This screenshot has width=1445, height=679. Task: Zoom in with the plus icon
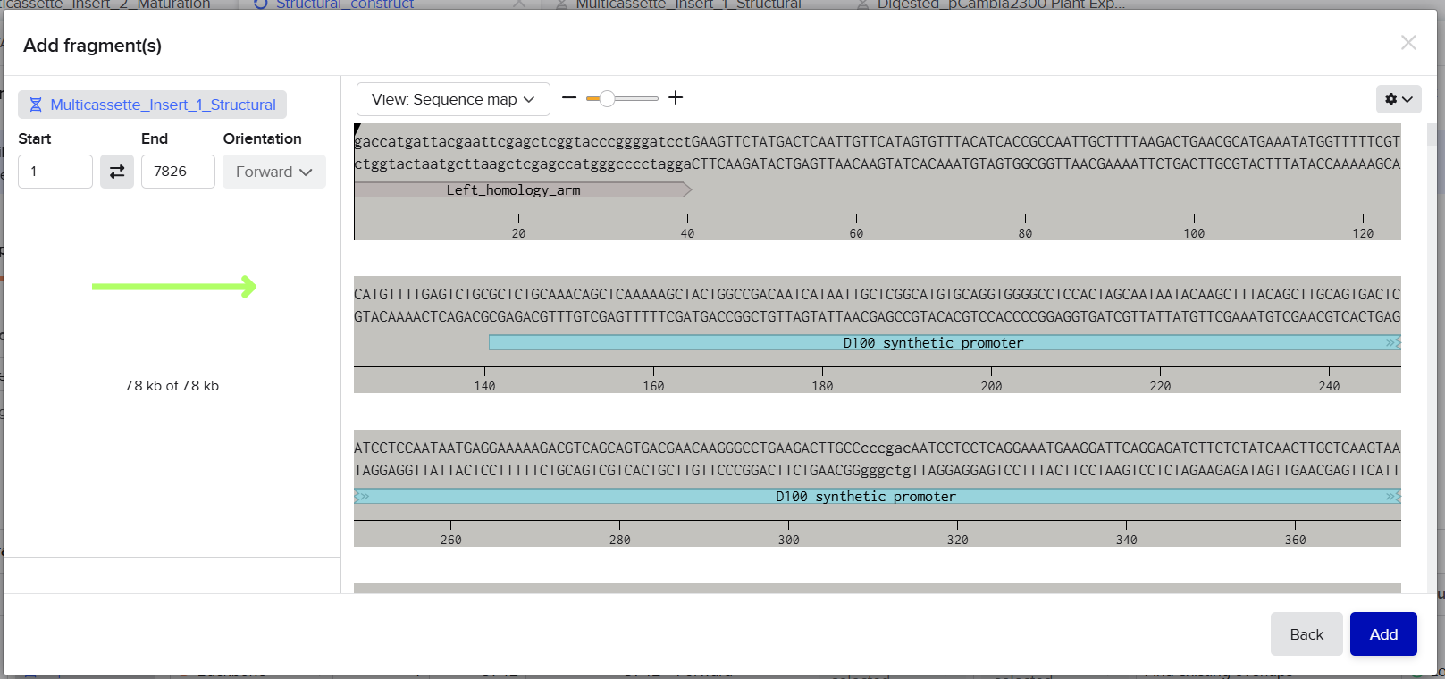(676, 98)
